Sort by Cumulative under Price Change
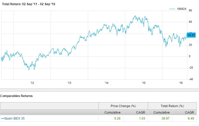The width and height of the screenshot is (199, 126). (x=112, y=113)
